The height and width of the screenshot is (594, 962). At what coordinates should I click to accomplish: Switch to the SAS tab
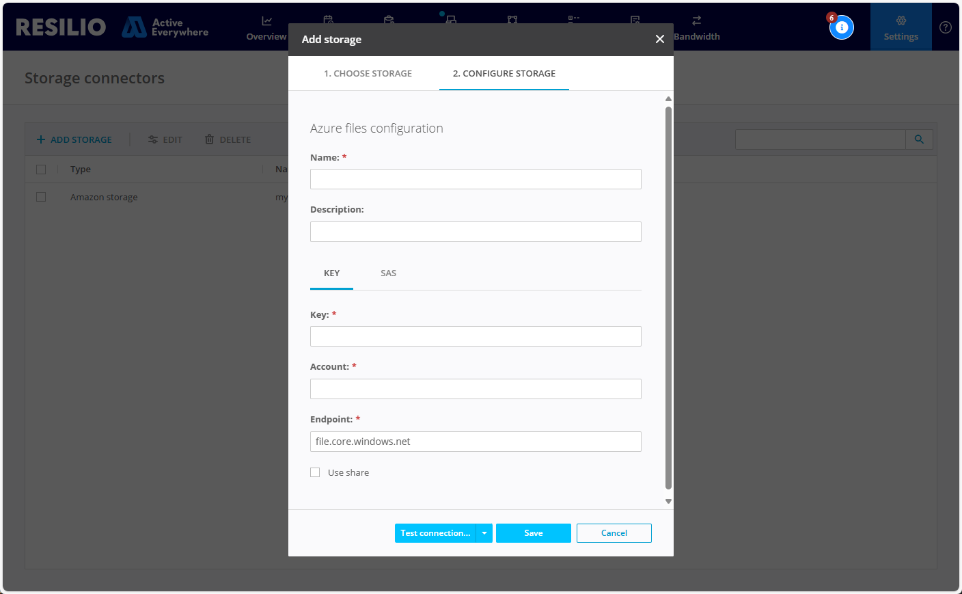point(388,273)
